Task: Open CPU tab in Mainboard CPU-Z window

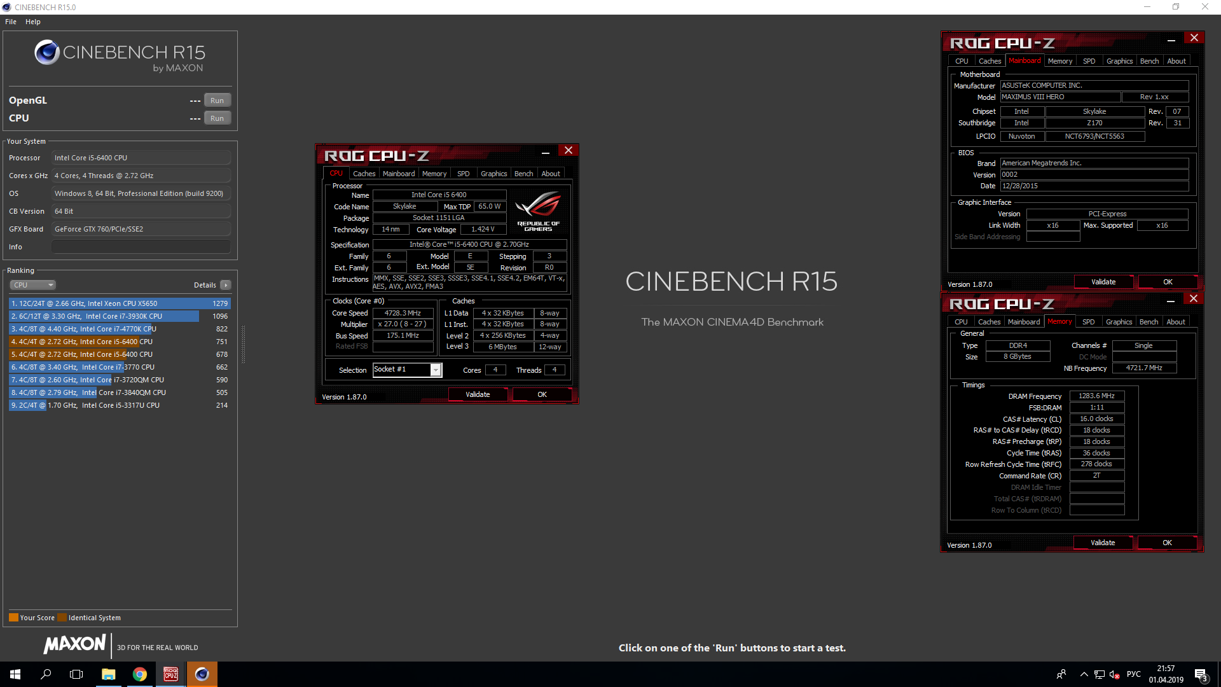Action: click(x=962, y=61)
